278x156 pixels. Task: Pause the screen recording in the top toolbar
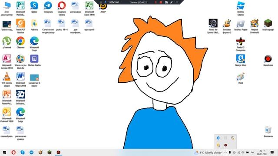coord(156,2)
